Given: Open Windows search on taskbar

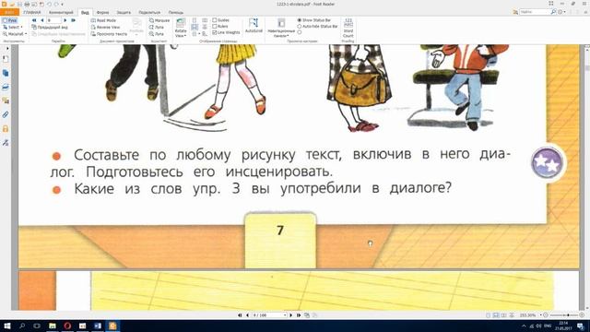Looking at the screenshot, I should click(22, 326).
